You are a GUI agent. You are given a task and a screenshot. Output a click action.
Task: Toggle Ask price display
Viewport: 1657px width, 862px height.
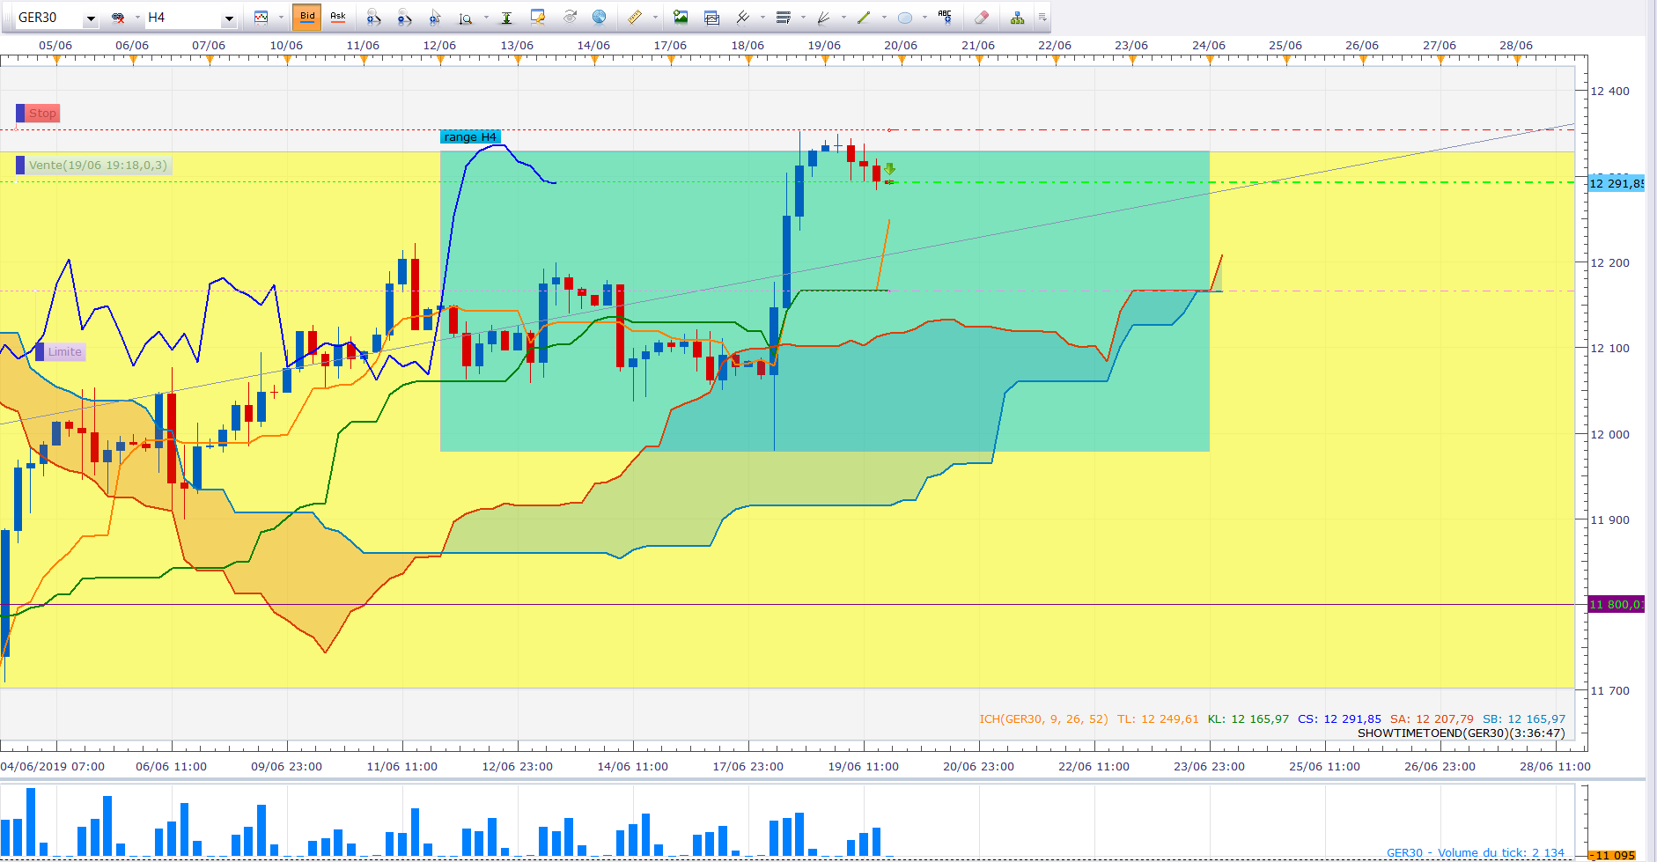coord(338,17)
